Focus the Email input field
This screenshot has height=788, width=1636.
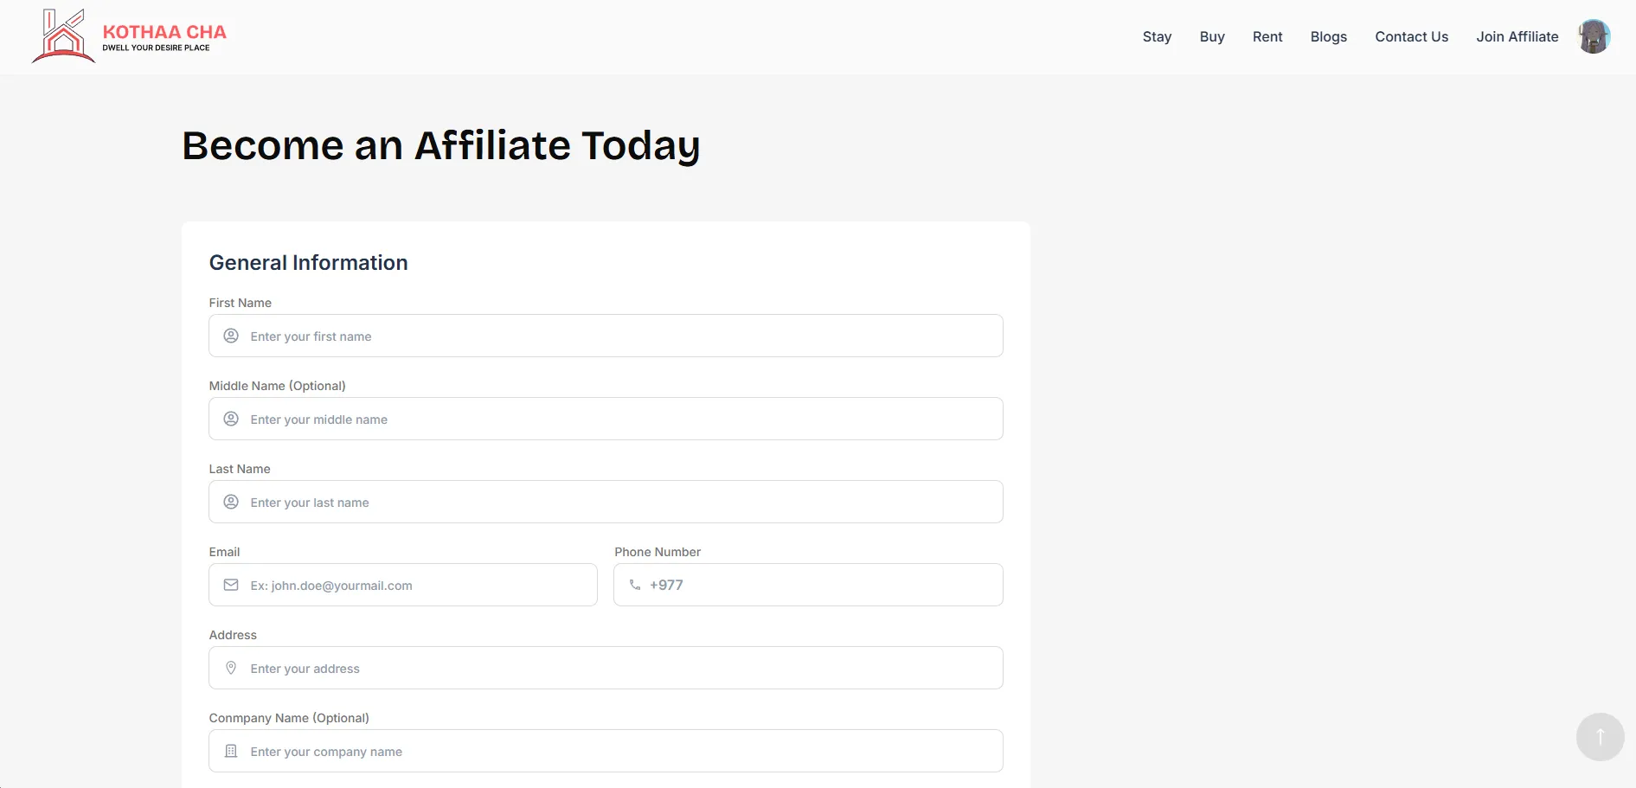click(x=403, y=585)
